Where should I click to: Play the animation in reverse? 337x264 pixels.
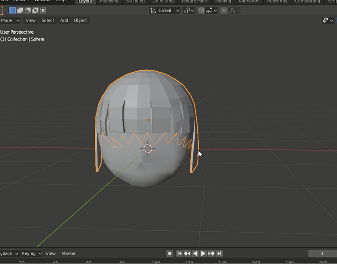click(195, 253)
